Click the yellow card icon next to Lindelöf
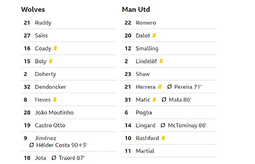255x164 pixels. click(x=161, y=61)
